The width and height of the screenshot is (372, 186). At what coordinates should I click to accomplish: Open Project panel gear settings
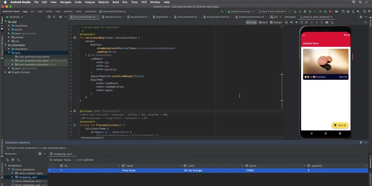pos(61,17)
